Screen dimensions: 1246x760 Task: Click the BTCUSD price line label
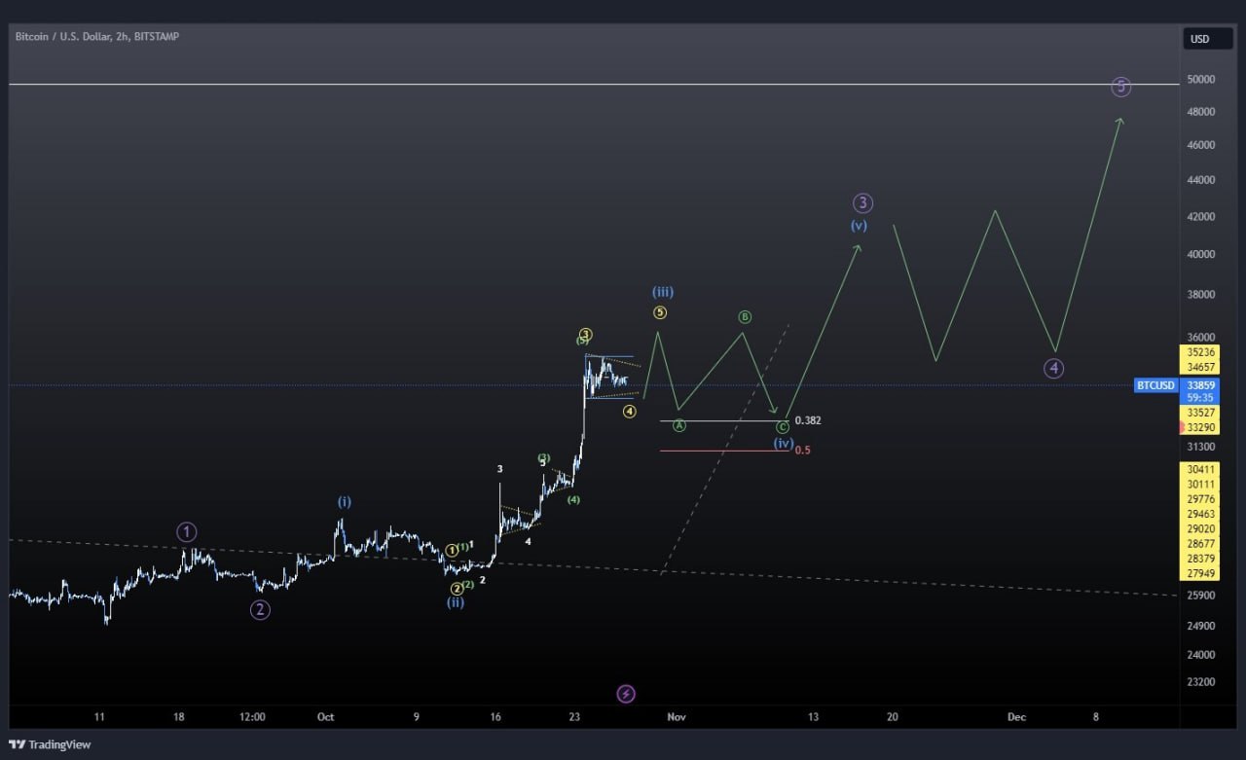click(x=1156, y=385)
